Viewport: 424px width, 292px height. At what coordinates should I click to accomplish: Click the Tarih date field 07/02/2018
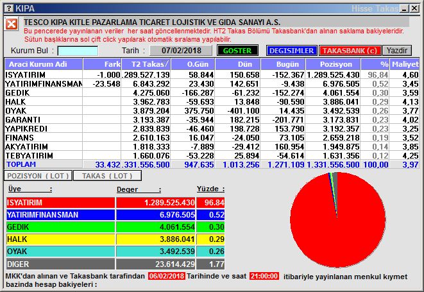[x=181, y=51]
